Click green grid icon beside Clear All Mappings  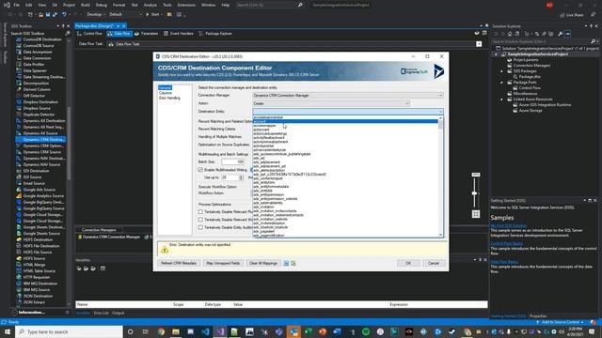[293, 263]
